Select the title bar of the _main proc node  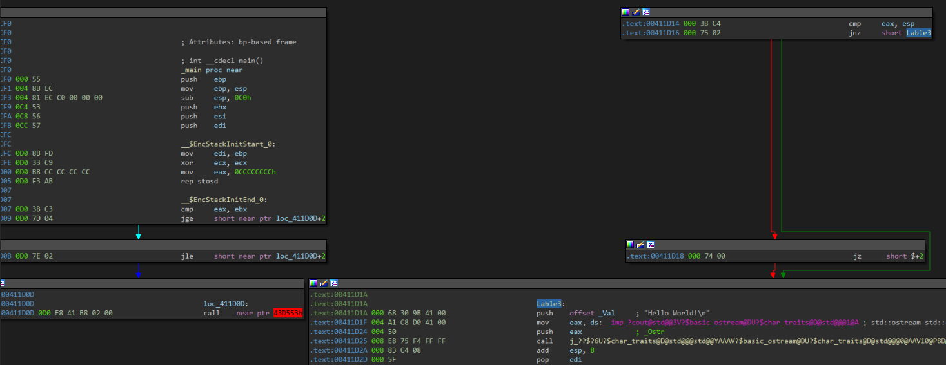click(x=163, y=12)
